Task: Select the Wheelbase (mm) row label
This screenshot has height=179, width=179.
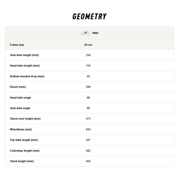Action: click(x=21, y=130)
